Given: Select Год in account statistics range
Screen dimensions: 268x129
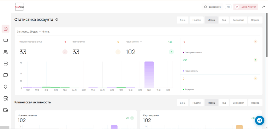Looking at the screenshot, I should (224, 20).
